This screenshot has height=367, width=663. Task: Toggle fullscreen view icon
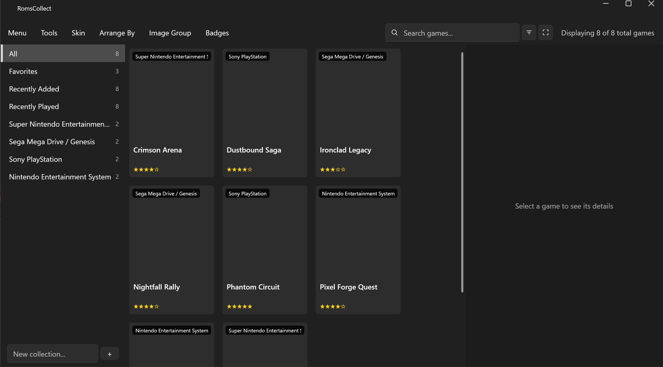pyautogui.click(x=545, y=33)
